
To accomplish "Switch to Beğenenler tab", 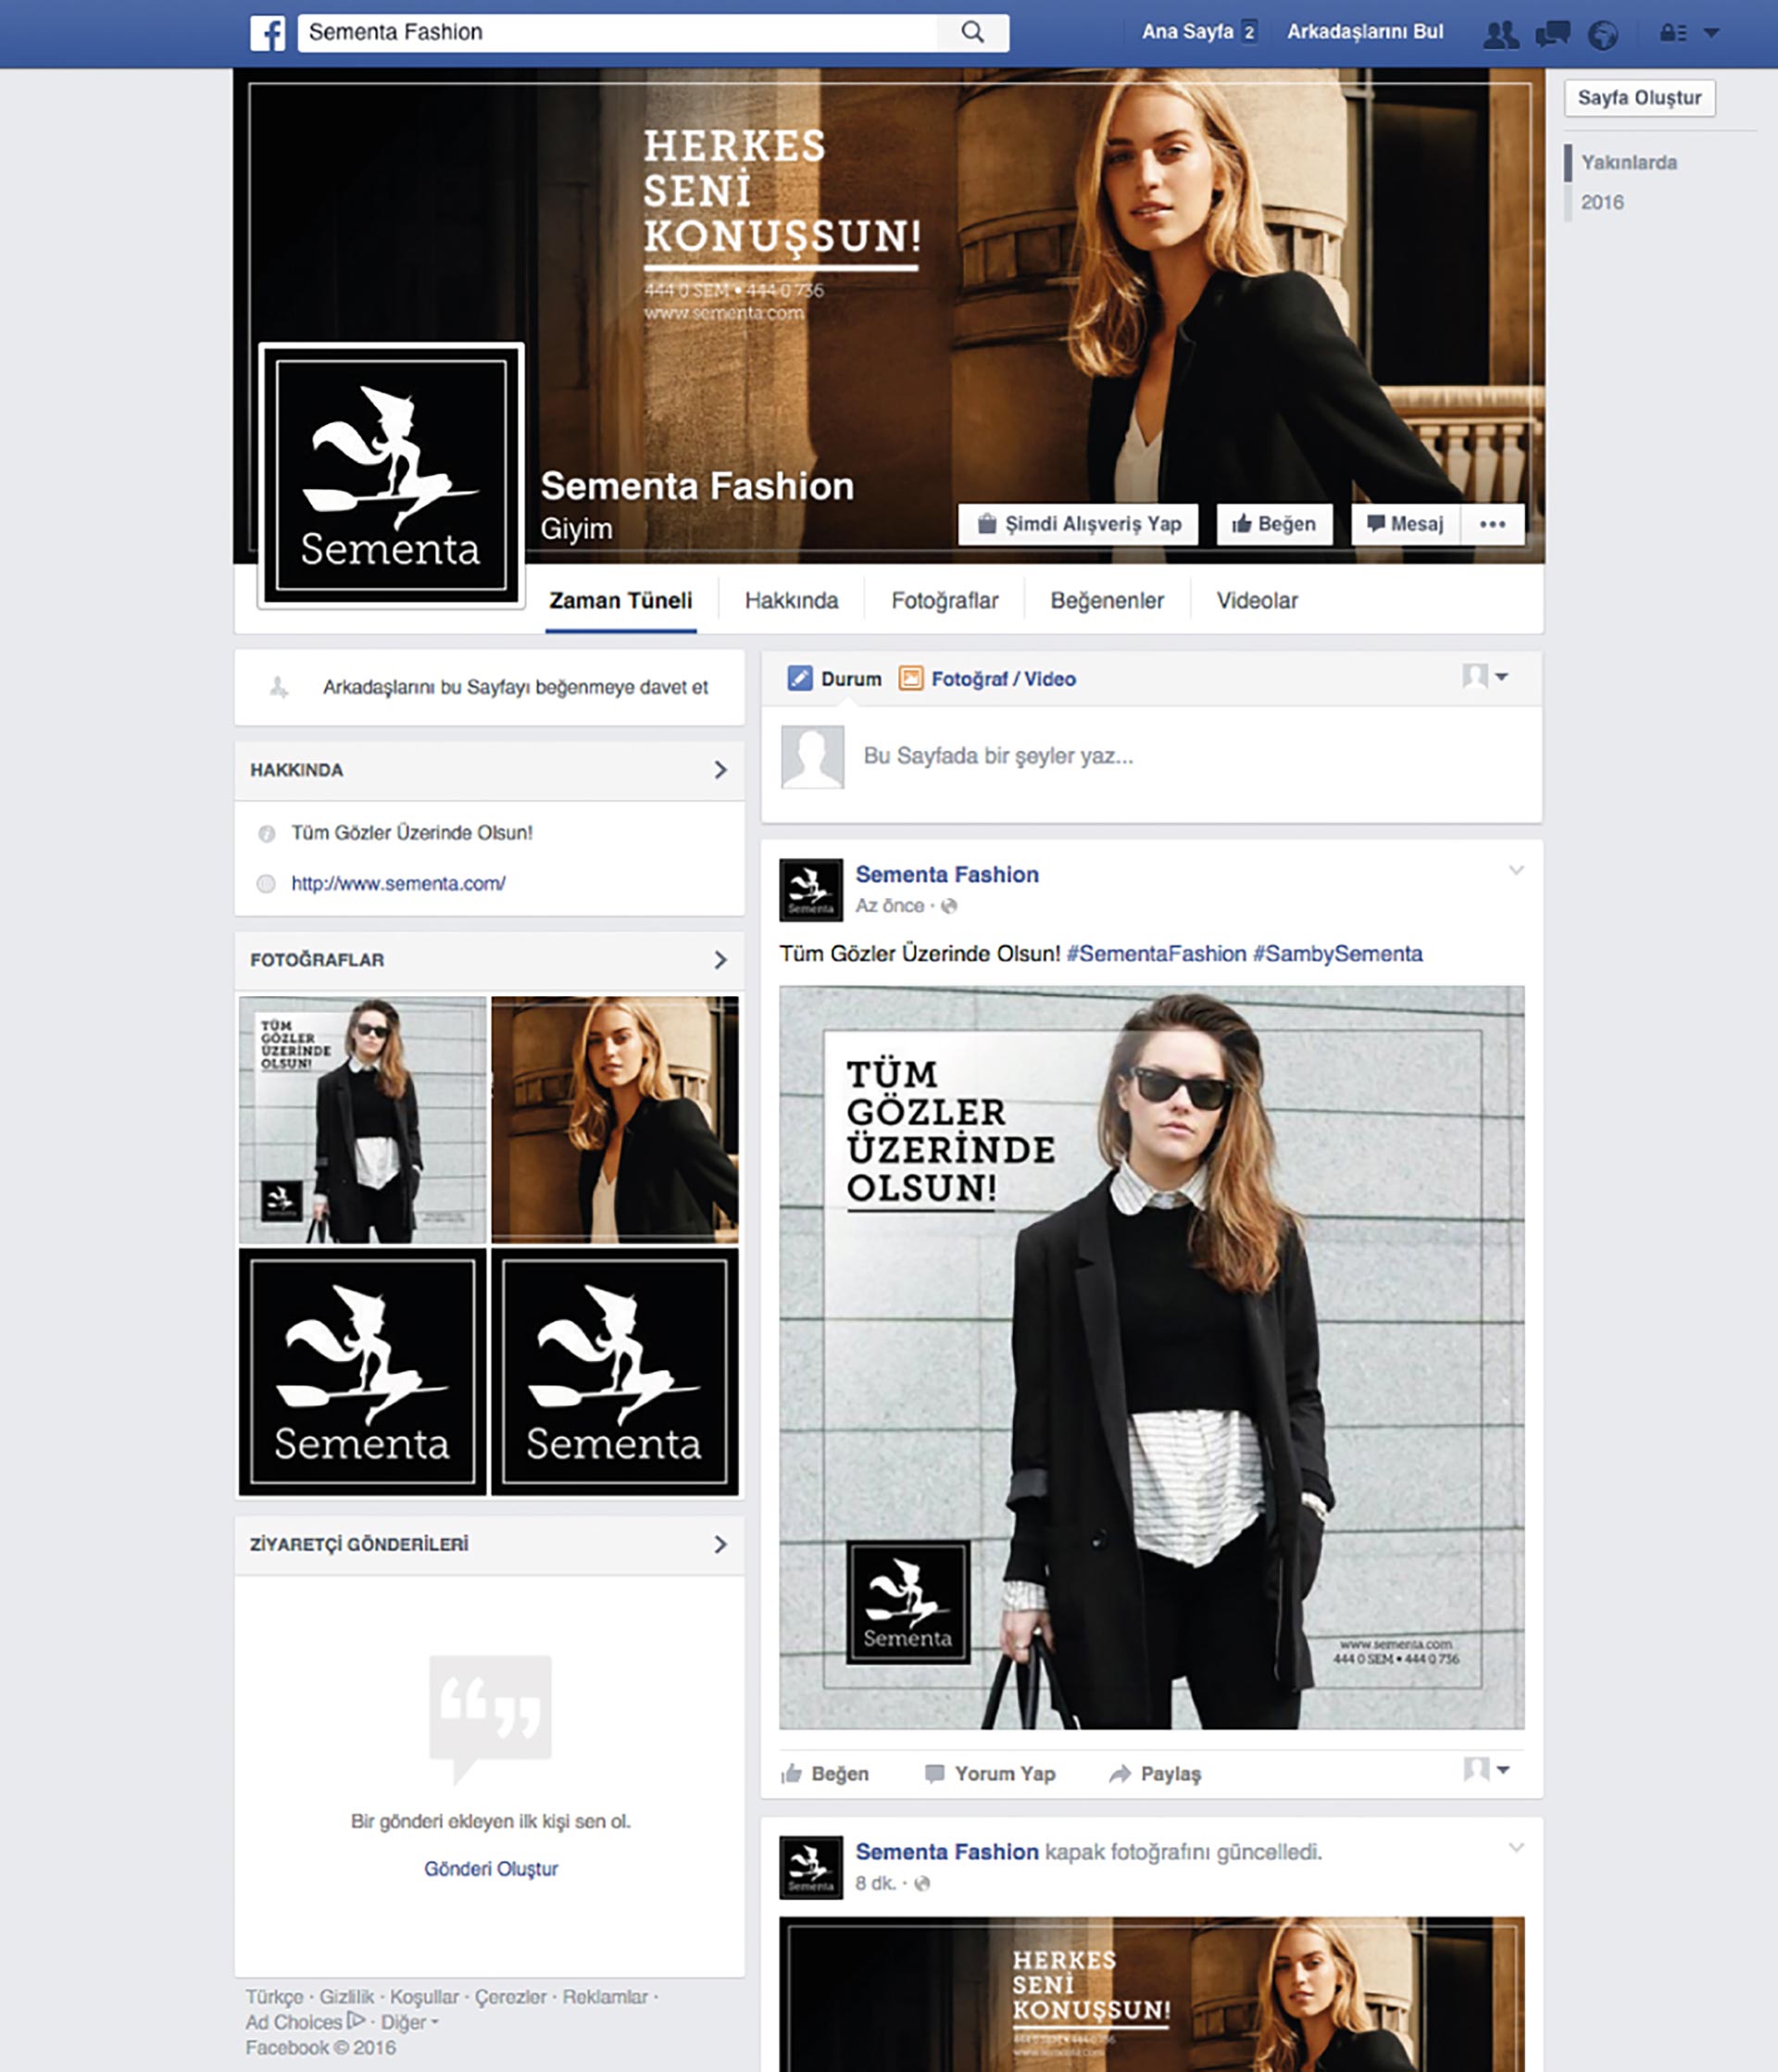I will (x=1107, y=601).
